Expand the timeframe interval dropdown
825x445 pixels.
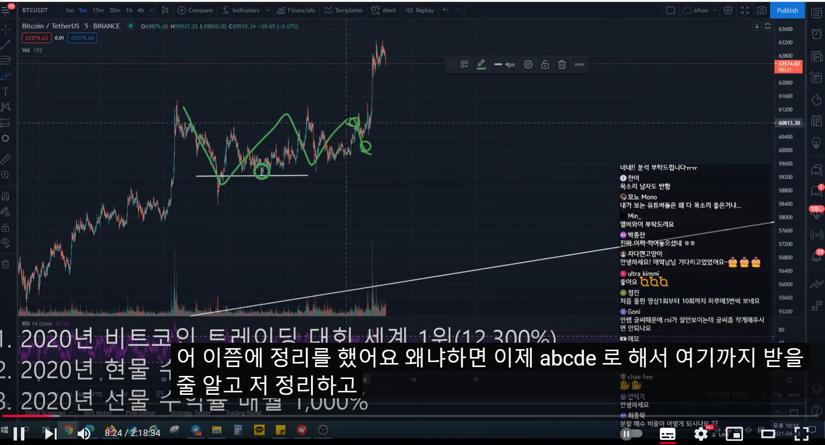coord(152,10)
